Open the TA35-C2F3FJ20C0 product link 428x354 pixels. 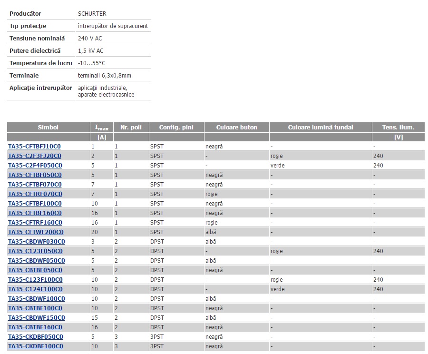click(x=35, y=156)
